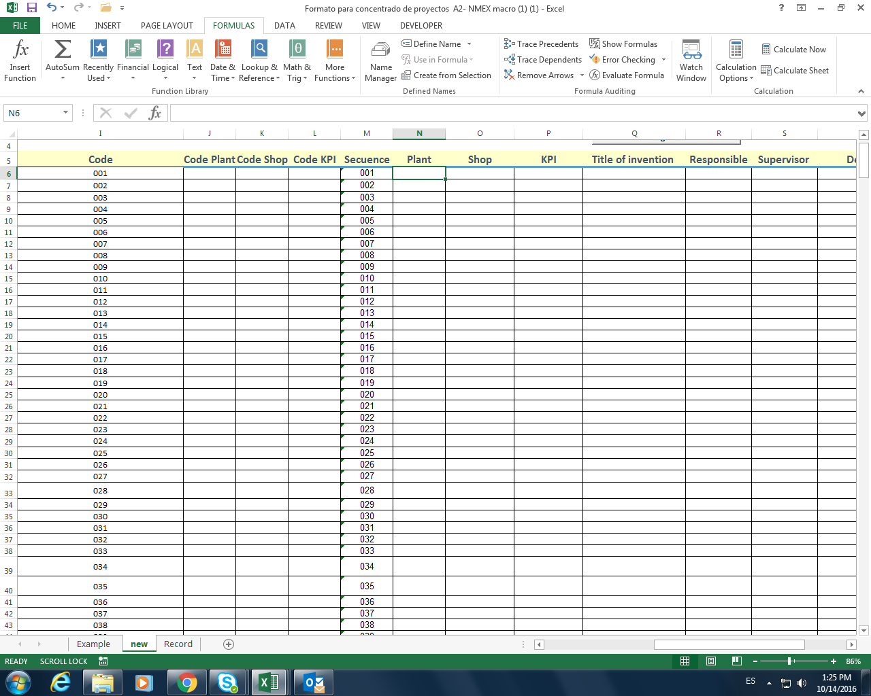Switch to the PAGE LAYOUT tab
Screen dimensions: 871x696
tap(167, 26)
